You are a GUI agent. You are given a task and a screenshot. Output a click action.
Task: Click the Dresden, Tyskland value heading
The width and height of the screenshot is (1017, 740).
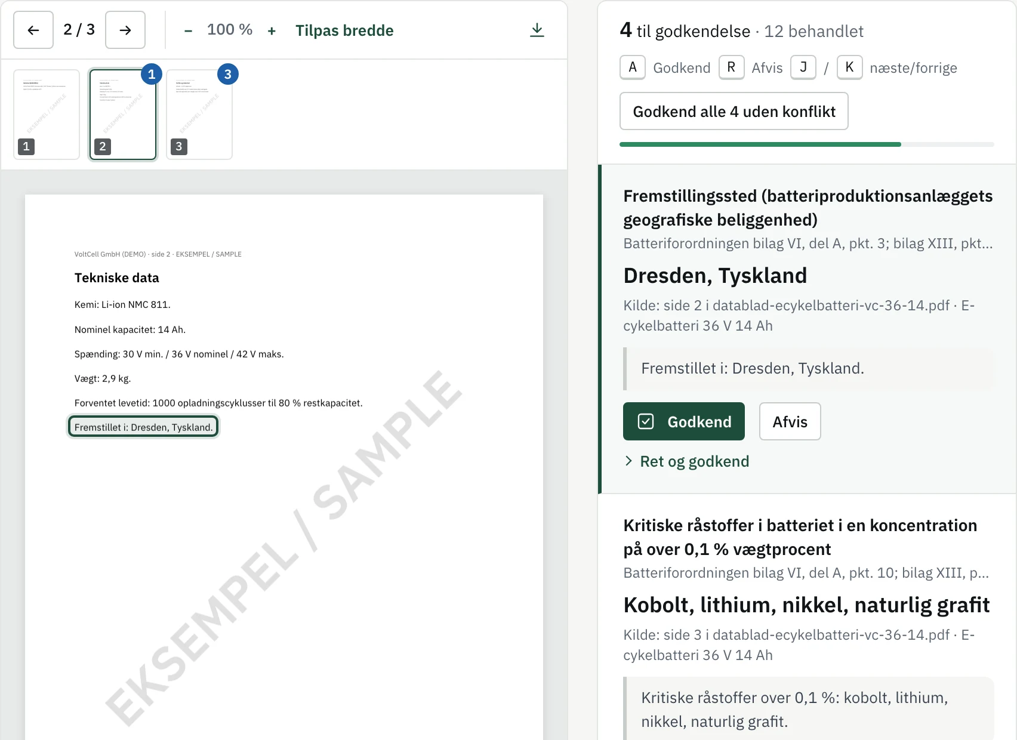point(715,276)
